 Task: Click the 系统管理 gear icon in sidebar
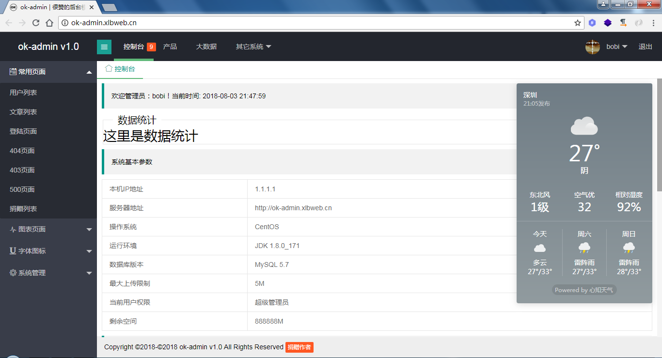pos(13,273)
